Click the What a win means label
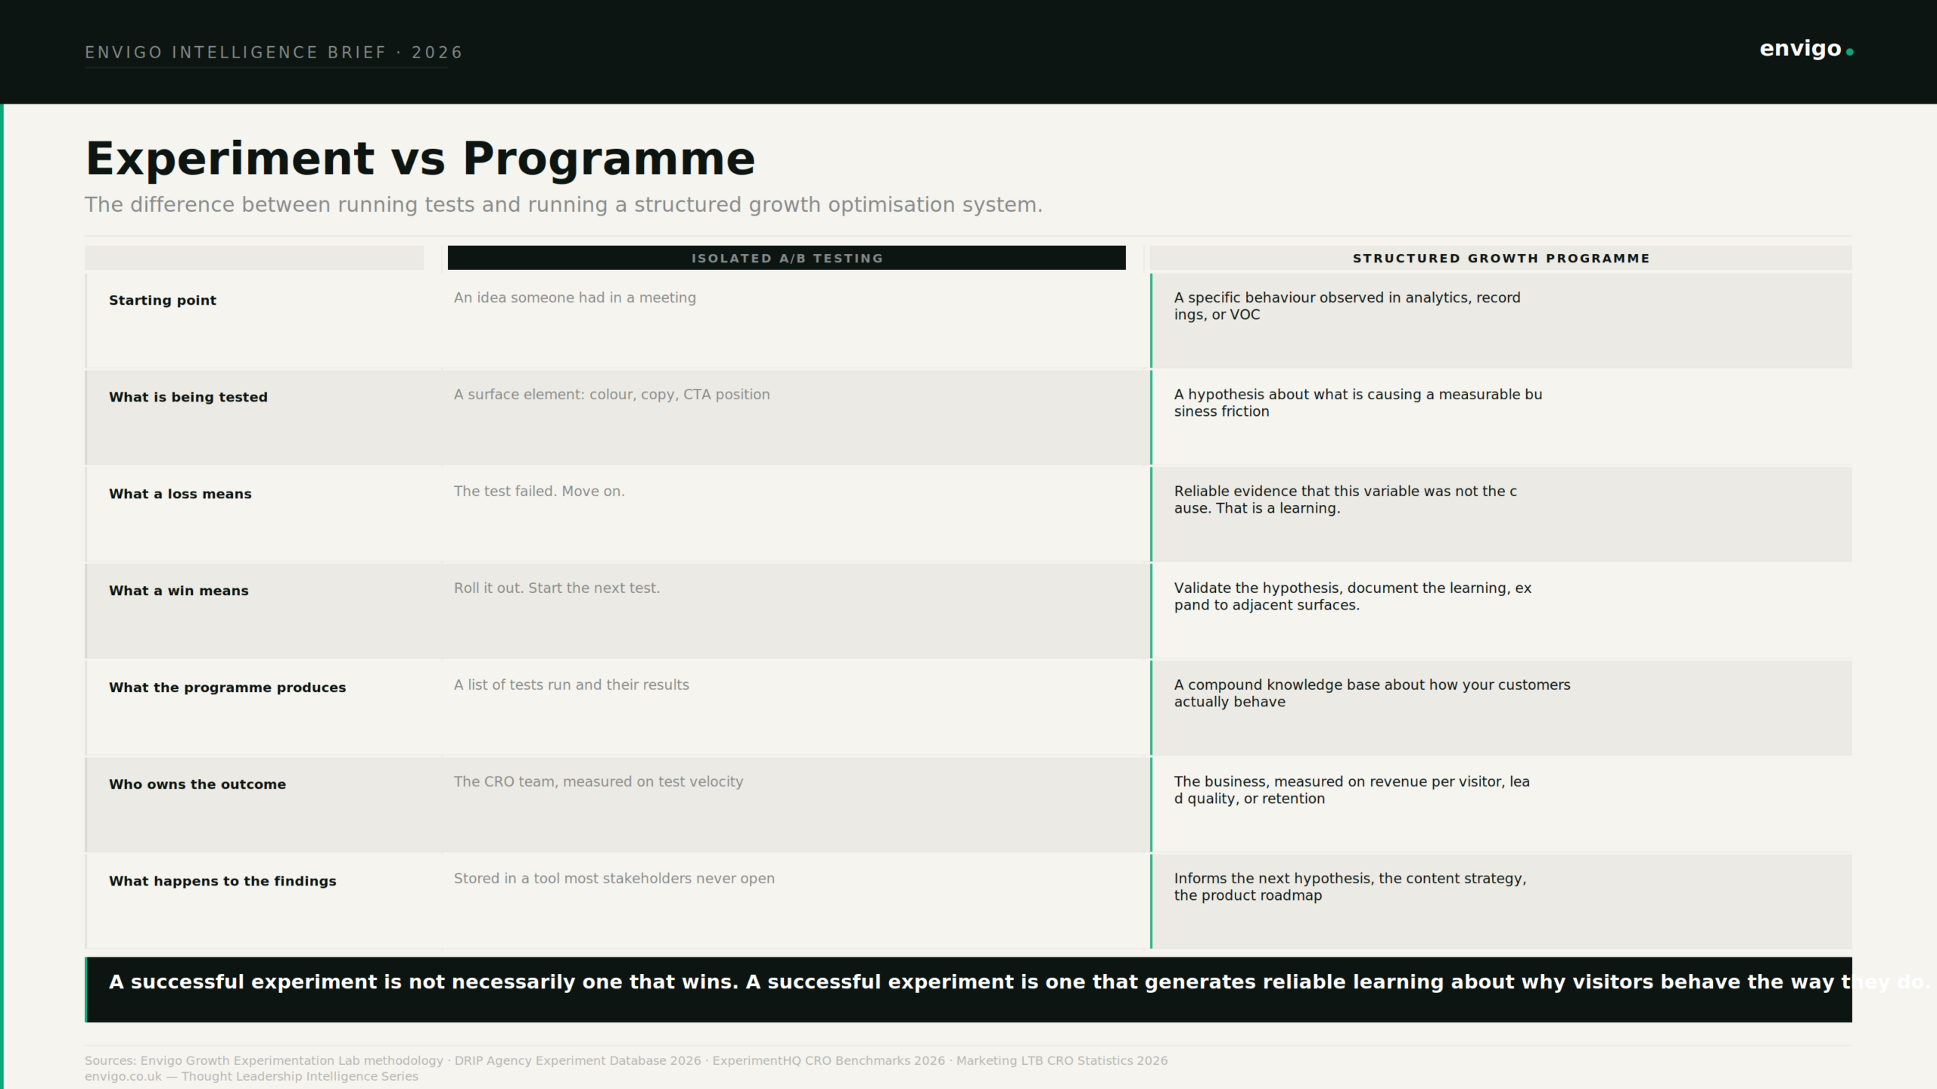Image resolution: width=1937 pixels, height=1089 pixels. [179, 591]
